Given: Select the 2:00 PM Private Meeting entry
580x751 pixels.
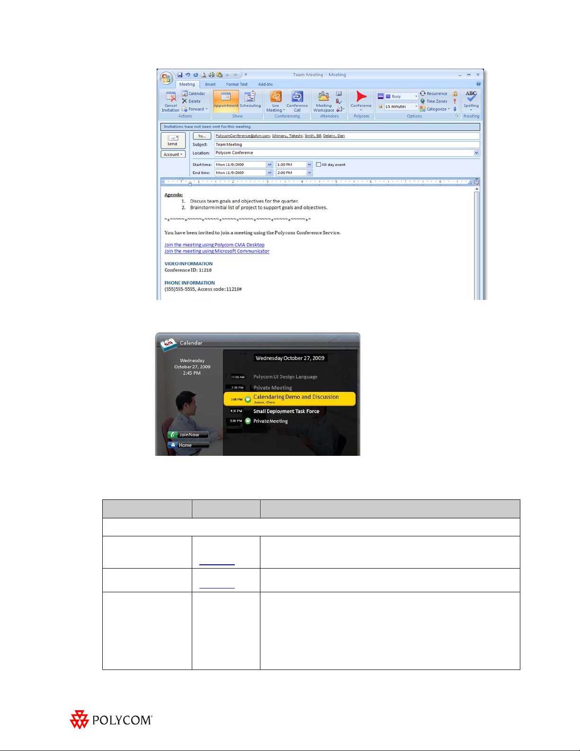Looking at the screenshot, I should (272, 388).
